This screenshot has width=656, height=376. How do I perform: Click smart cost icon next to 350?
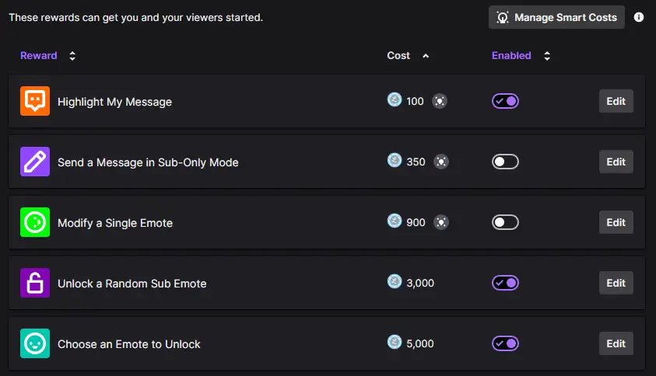(441, 162)
